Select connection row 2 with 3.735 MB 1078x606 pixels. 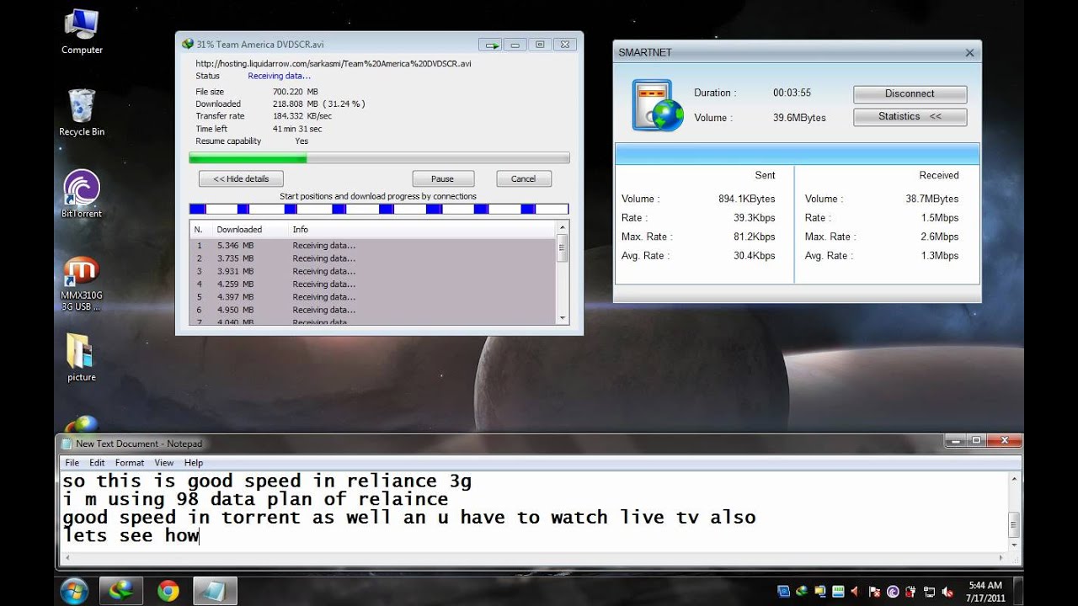point(373,258)
